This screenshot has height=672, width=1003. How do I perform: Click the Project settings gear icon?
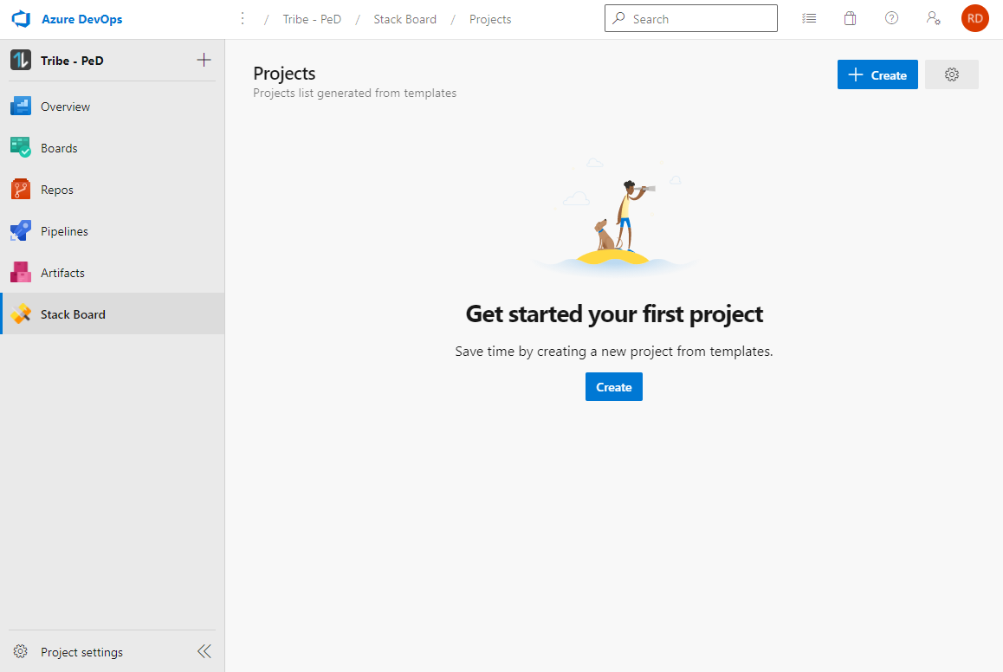(21, 651)
